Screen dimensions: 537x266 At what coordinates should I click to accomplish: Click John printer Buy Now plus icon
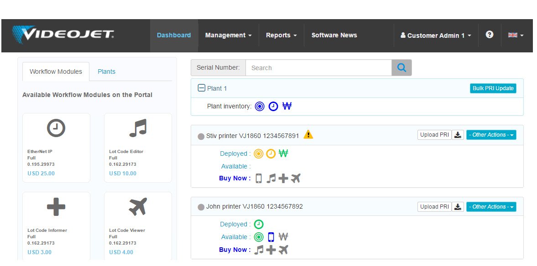271,250
